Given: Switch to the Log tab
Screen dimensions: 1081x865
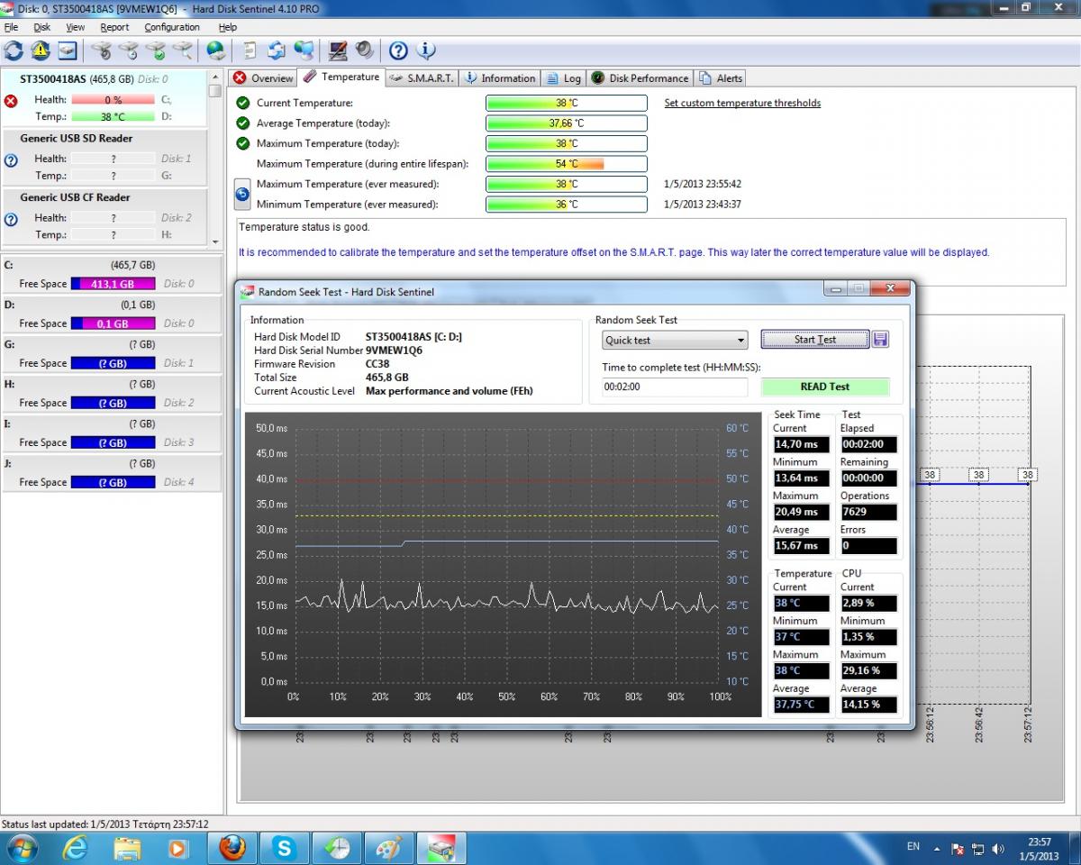Looking at the screenshot, I should tap(564, 78).
